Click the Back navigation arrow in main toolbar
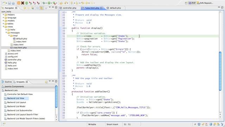Image resolution: width=225 pixels, height=127 pixels. point(87,3)
